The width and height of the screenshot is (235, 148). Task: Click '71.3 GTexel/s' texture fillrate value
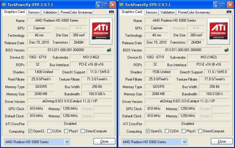click(x=97, y=79)
